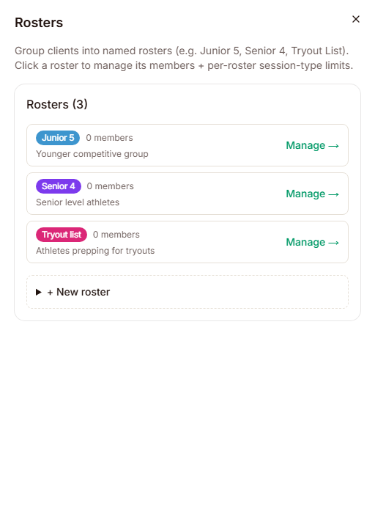
Task: Click the Senior 4 purple badge
Action: coord(59,186)
